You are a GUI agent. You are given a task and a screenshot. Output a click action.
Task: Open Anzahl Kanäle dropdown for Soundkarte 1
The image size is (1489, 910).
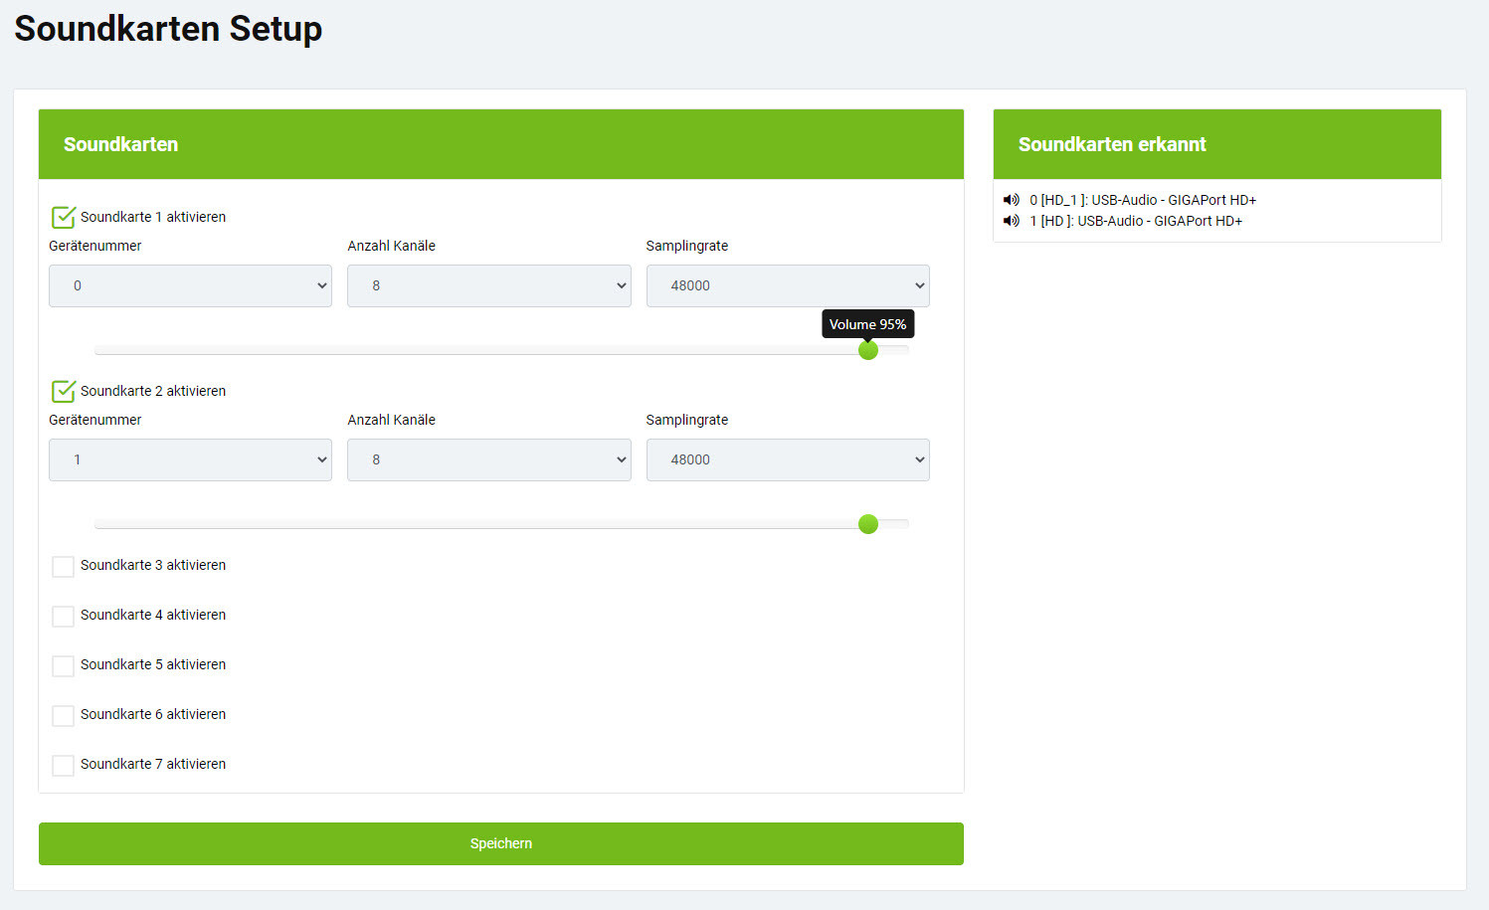488,285
